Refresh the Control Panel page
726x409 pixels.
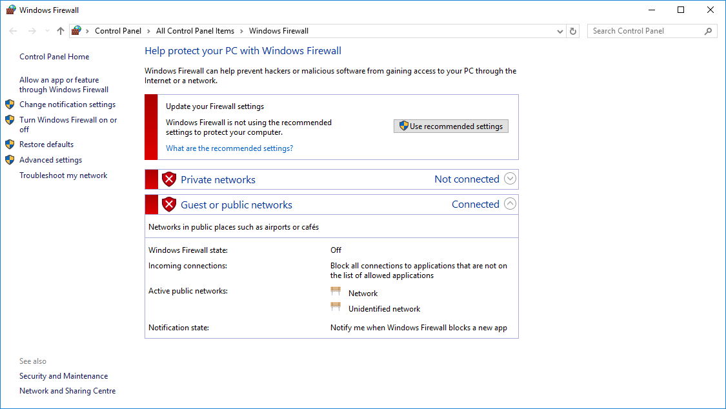click(573, 31)
